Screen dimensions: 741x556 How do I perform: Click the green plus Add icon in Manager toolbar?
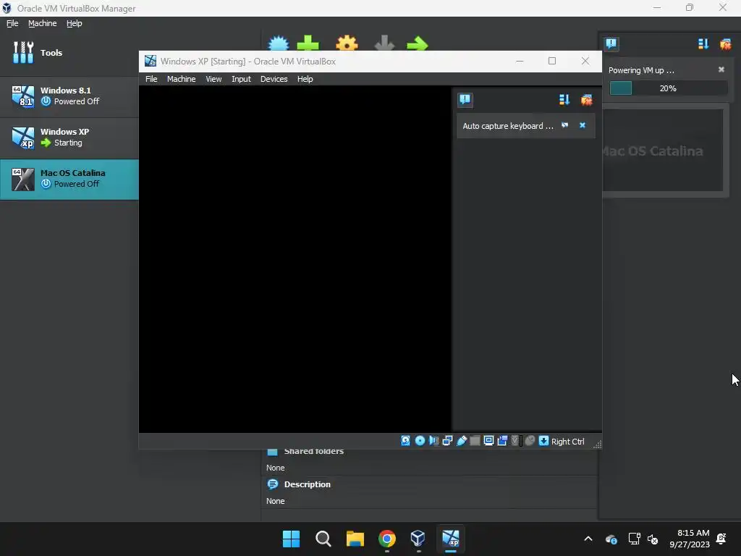(308, 43)
